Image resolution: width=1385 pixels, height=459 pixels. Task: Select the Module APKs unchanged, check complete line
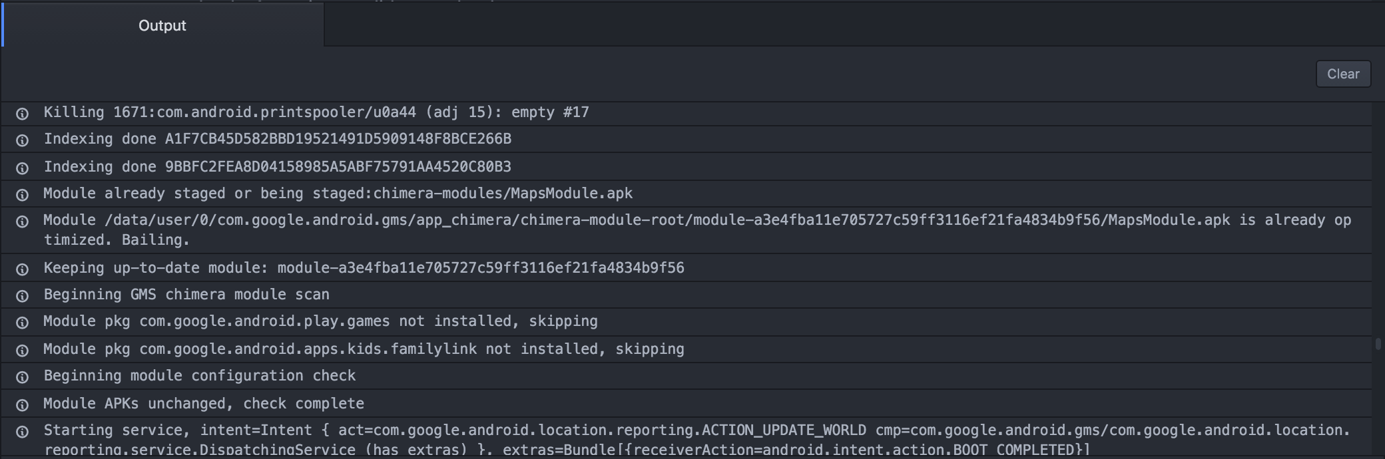coord(686,404)
